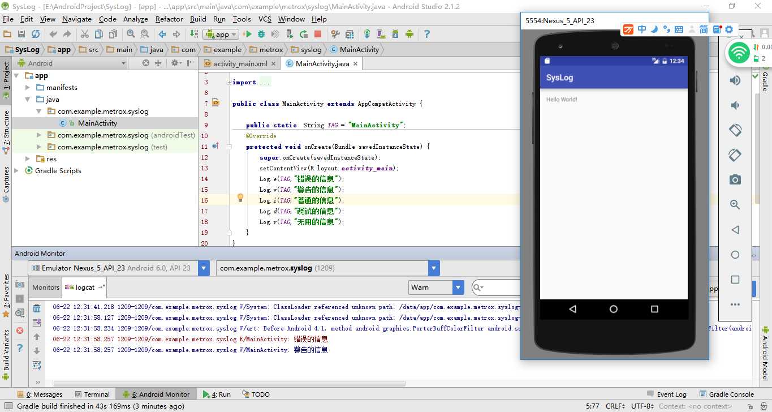
Task: Toggle soft wraps icon in logcat
Action: tap(37, 365)
